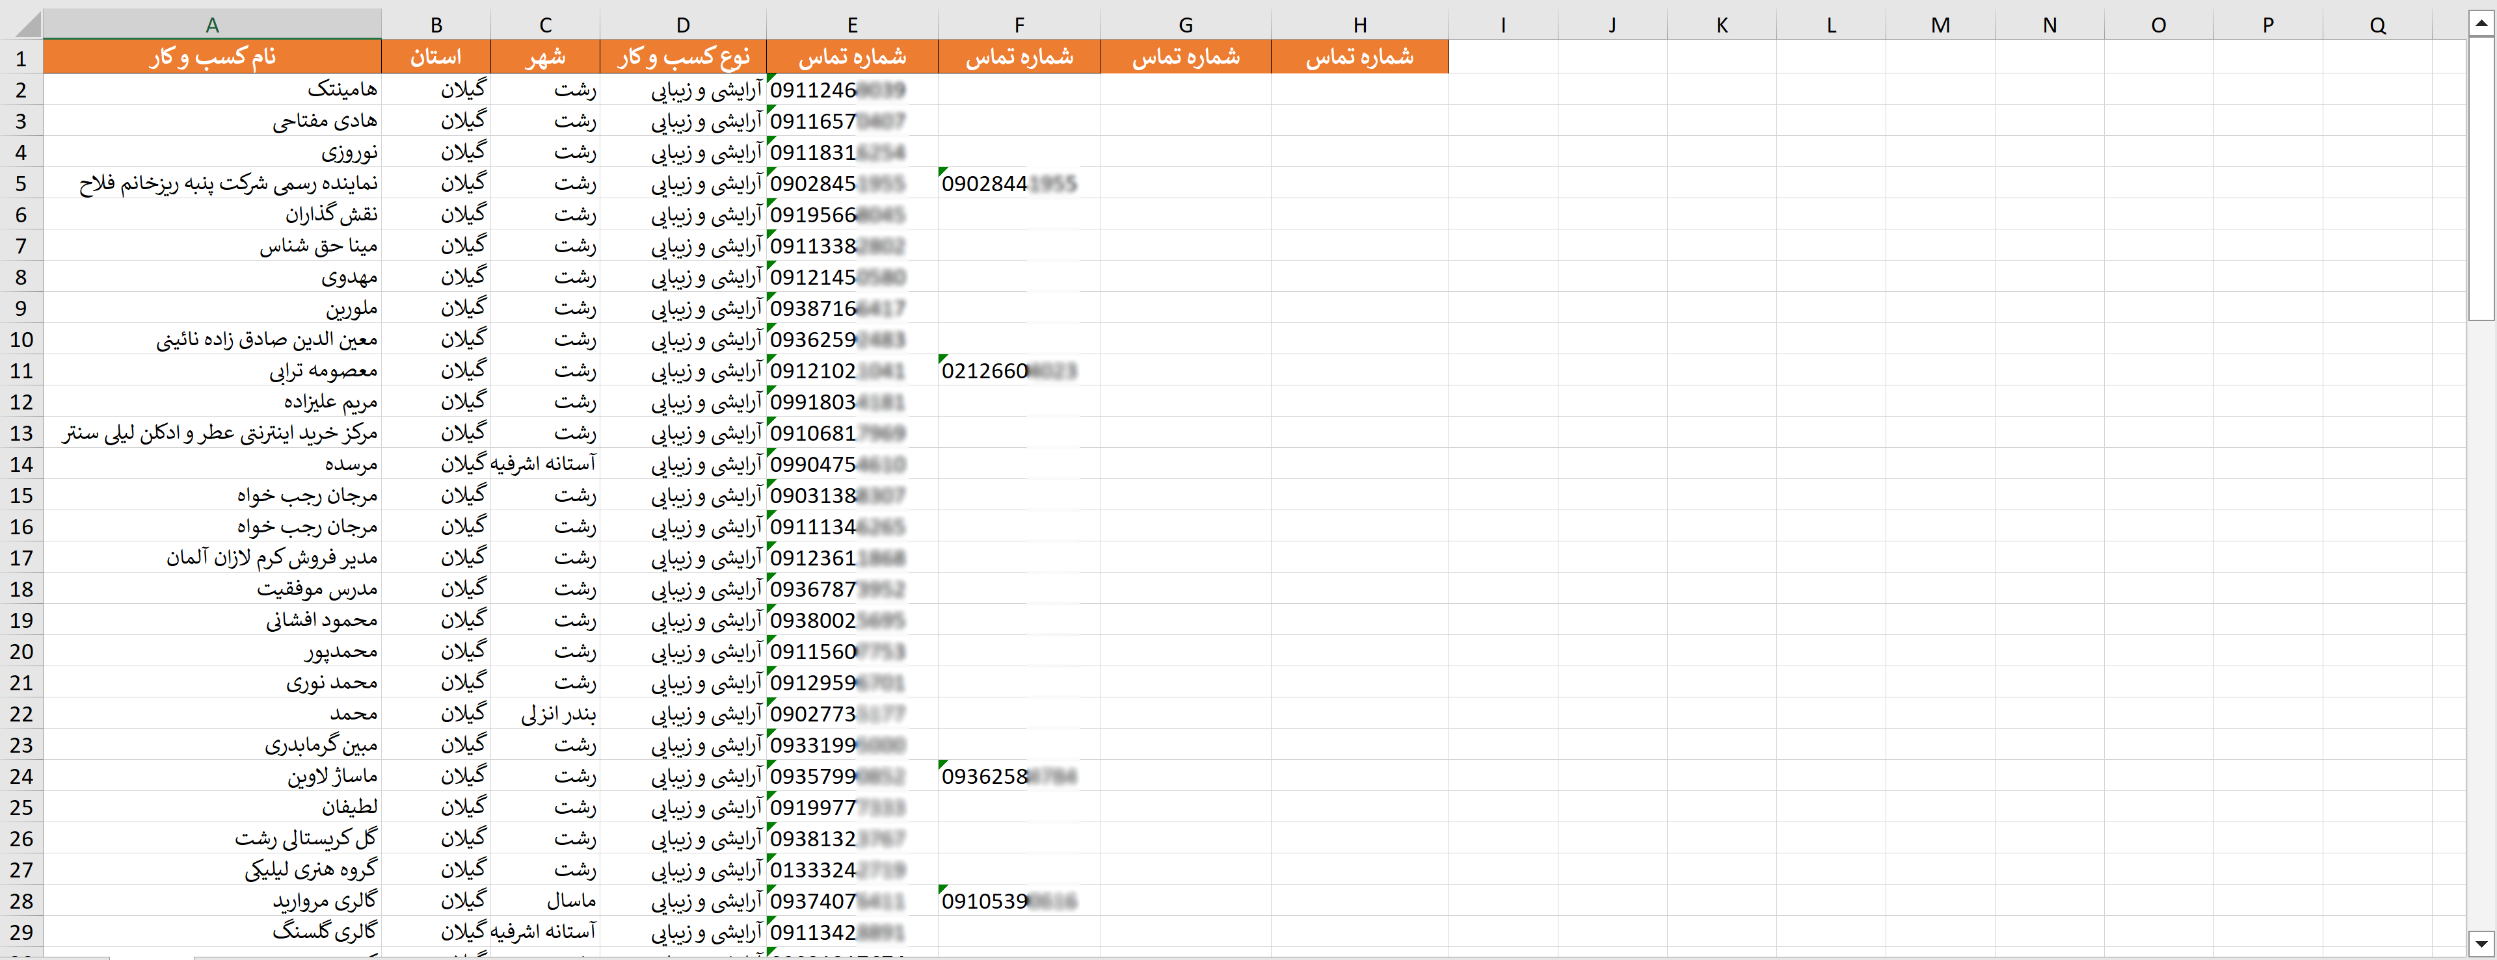
Task: Select row 22 header
Action: [21, 714]
